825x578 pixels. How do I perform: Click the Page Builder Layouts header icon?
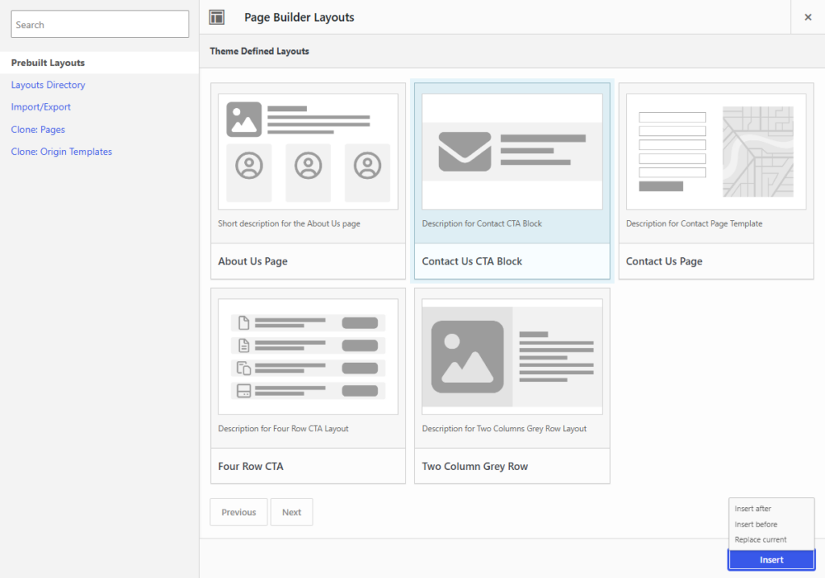coord(217,18)
